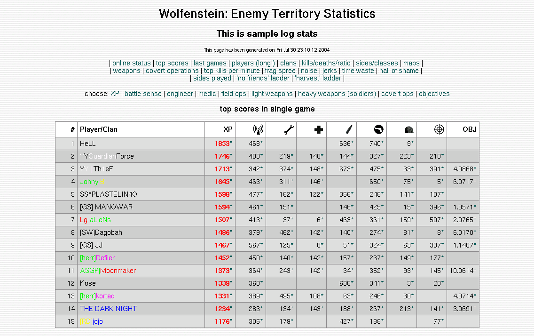The width and height of the screenshot is (534, 336).
Task: Open the weapons statistics link
Action: tap(127, 71)
